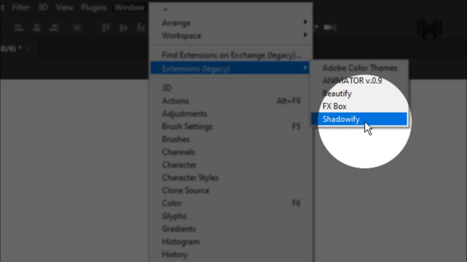
Task: Choose Find Extensions on Exchange (legacy)
Action: tap(231, 55)
